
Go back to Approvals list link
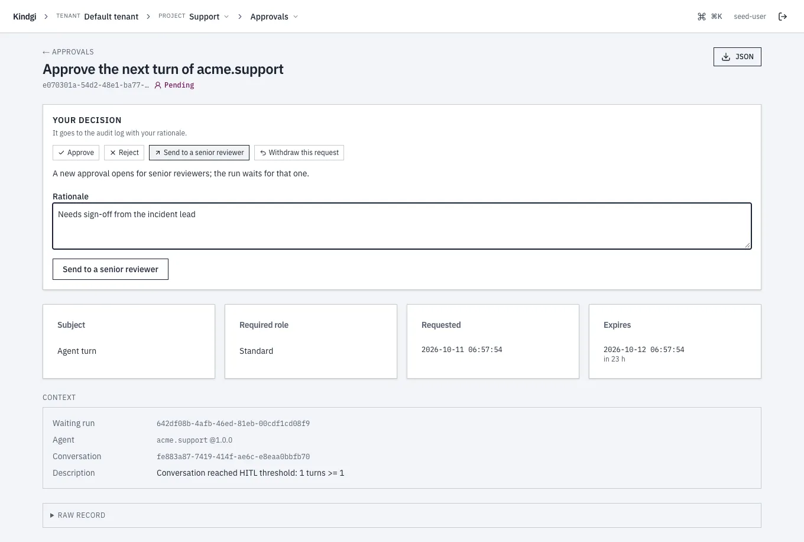pyautogui.click(x=68, y=52)
